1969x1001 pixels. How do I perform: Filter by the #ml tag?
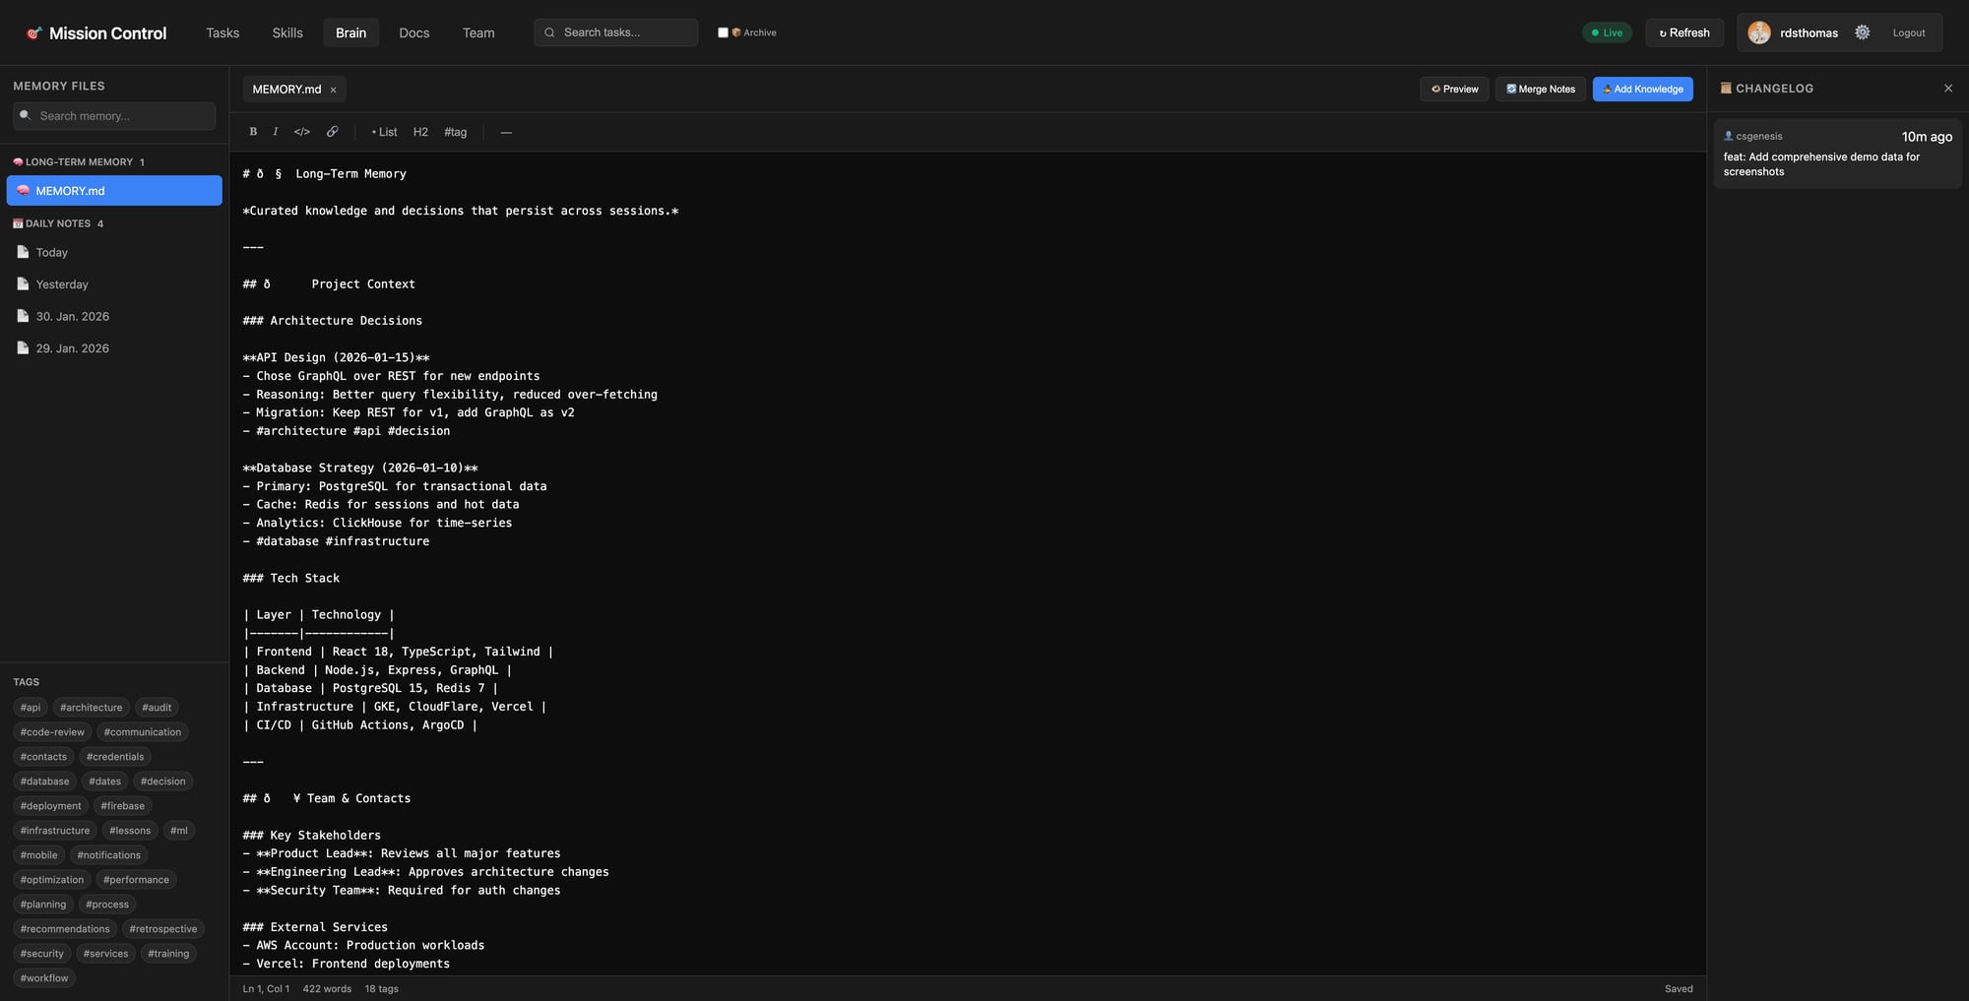[x=179, y=830]
